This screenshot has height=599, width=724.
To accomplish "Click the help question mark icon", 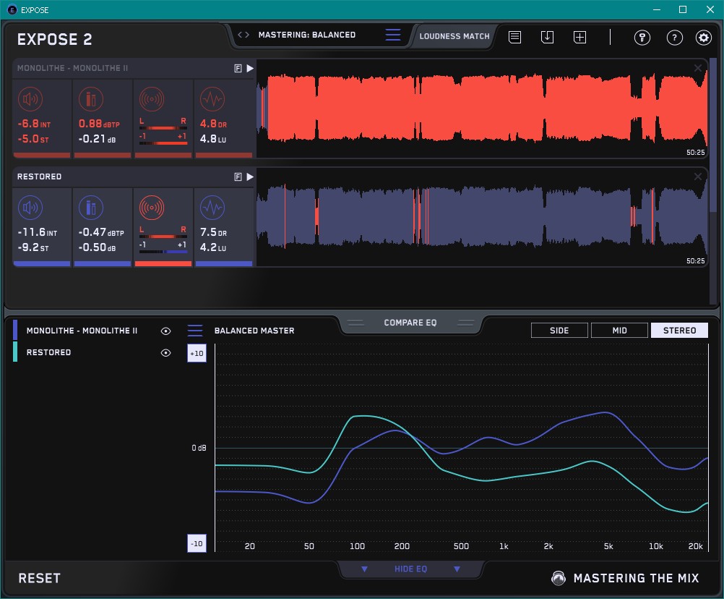I will [x=674, y=38].
